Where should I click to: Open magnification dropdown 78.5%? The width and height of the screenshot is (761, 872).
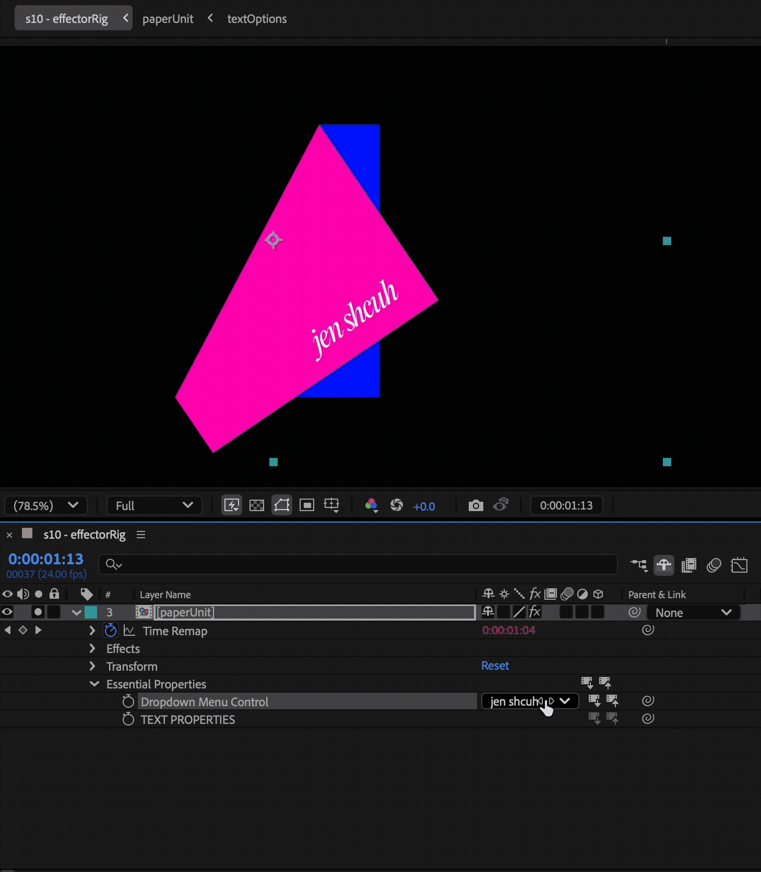46,505
